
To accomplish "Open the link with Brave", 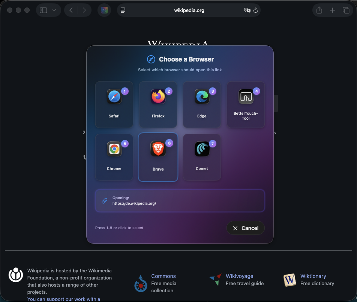I will tap(158, 157).
